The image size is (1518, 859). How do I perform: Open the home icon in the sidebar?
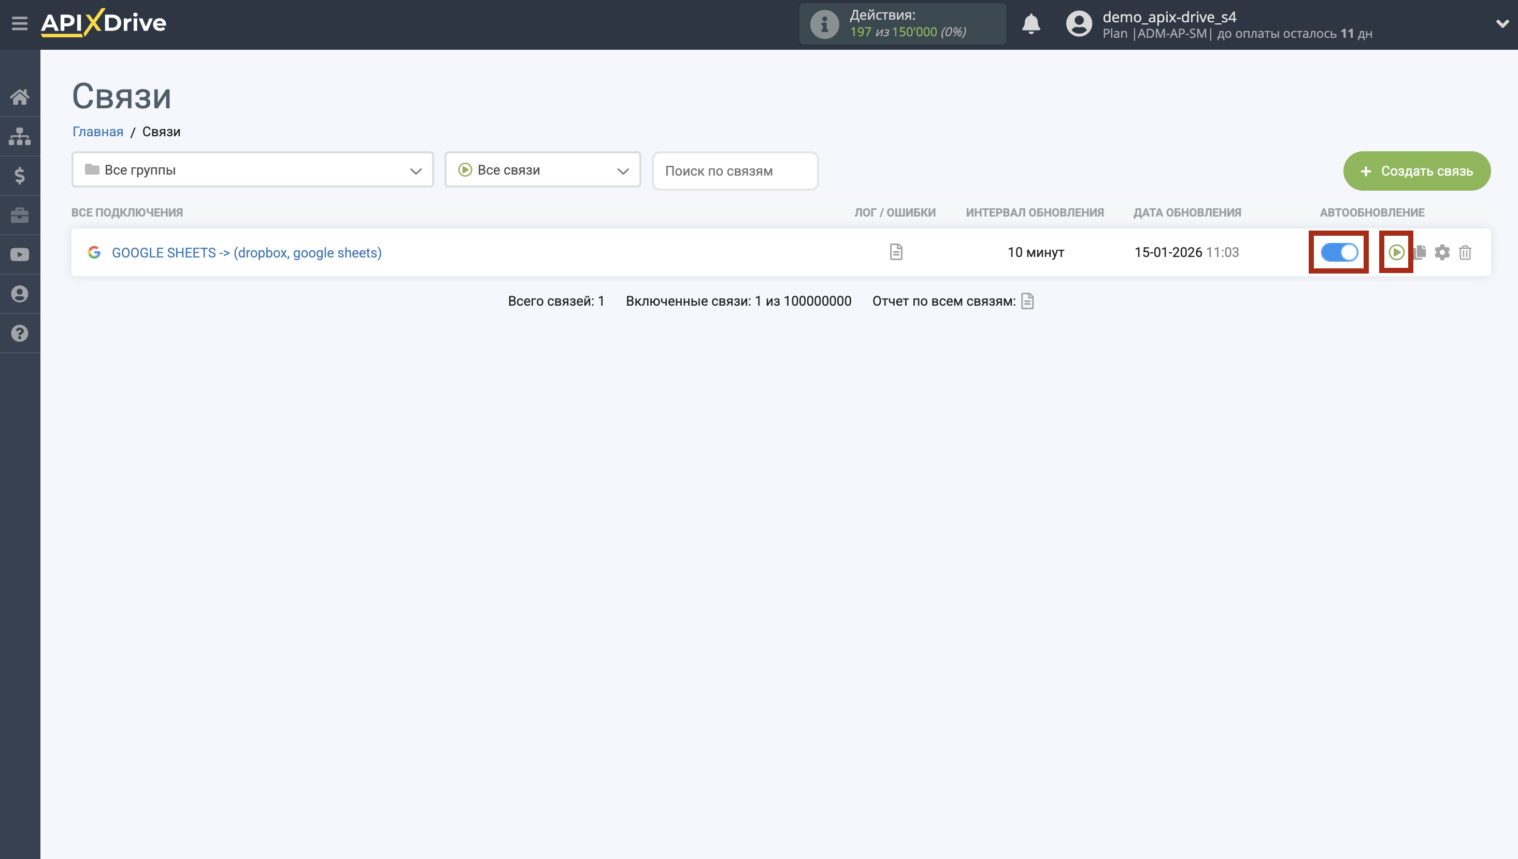tap(20, 96)
